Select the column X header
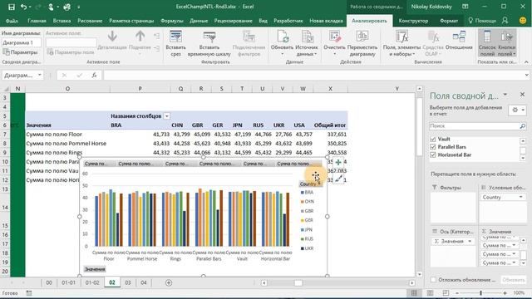Viewport: 532px width, 299px height. coord(330,89)
